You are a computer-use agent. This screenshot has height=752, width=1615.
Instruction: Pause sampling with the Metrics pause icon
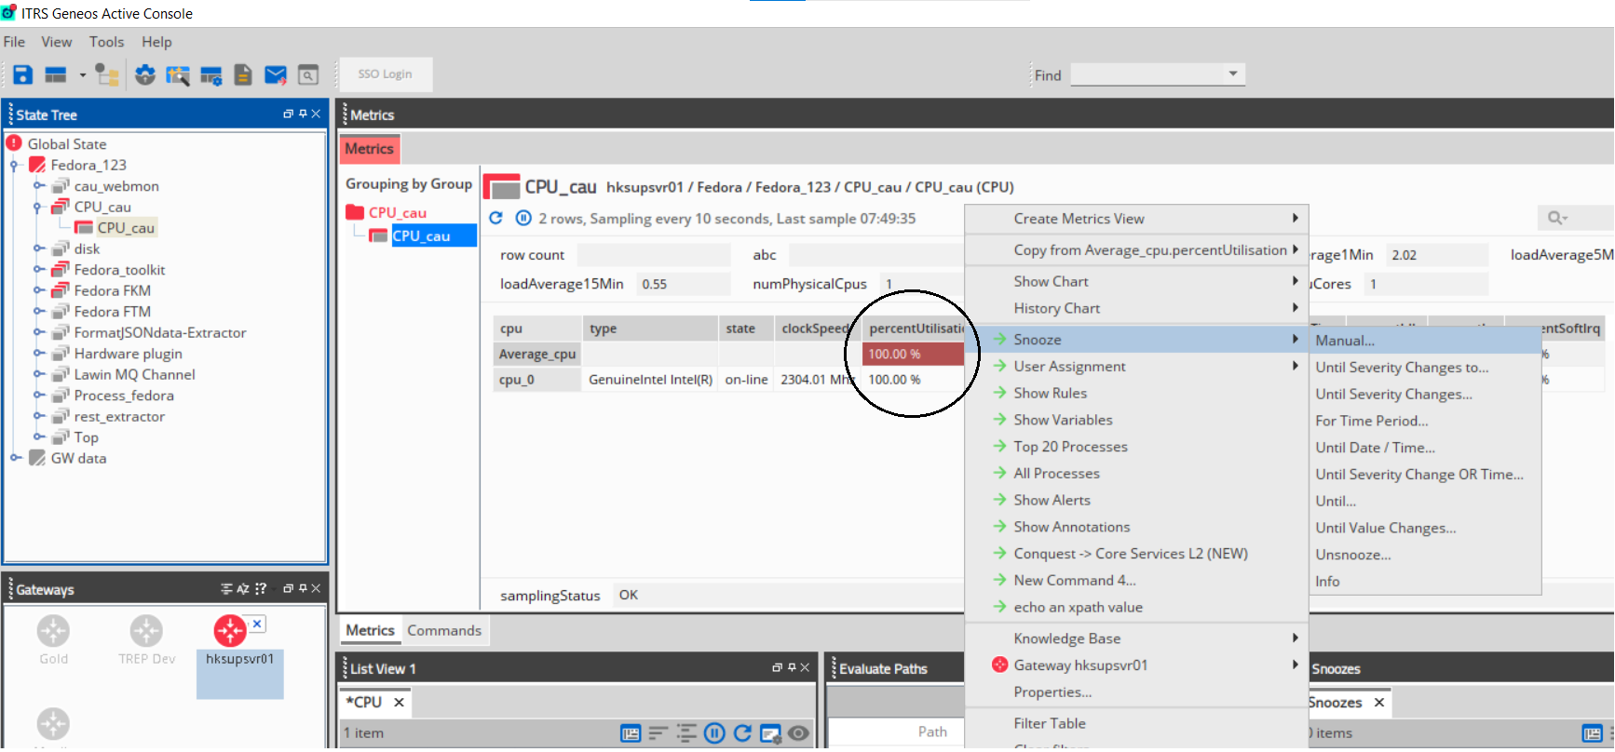click(523, 218)
